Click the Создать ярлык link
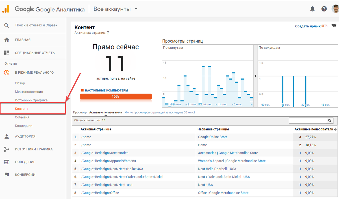Viewport: 339px width, 199px height. tap(308, 26)
